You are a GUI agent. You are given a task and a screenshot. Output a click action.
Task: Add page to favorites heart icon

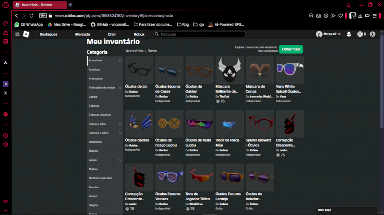pyautogui.click(x=341, y=16)
